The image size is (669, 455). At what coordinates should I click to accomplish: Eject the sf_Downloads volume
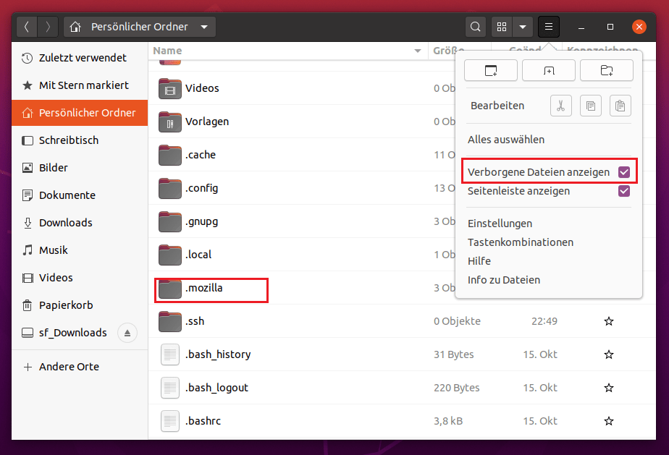click(127, 333)
